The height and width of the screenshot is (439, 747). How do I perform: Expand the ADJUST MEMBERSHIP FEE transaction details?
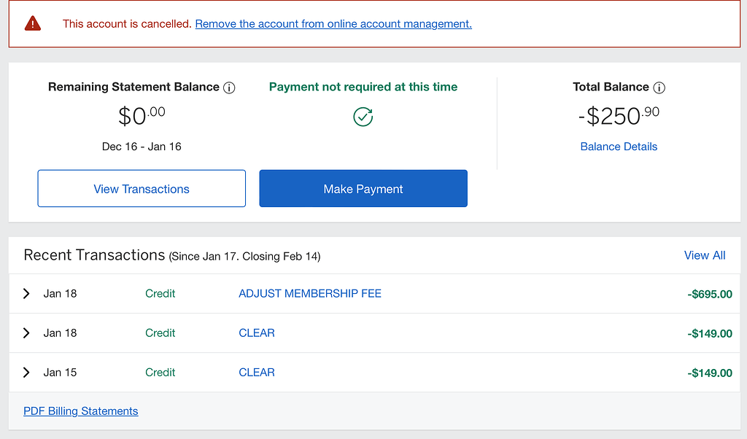pyautogui.click(x=26, y=293)
